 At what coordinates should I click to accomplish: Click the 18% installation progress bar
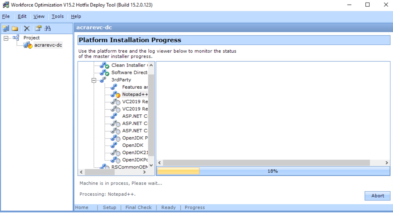[x=273, y=171]
